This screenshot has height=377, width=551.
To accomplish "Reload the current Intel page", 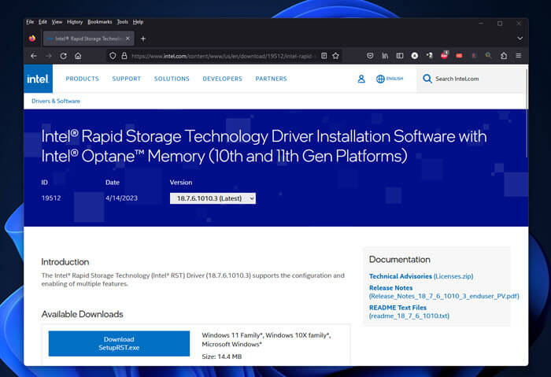I will (x=63, y=56).
